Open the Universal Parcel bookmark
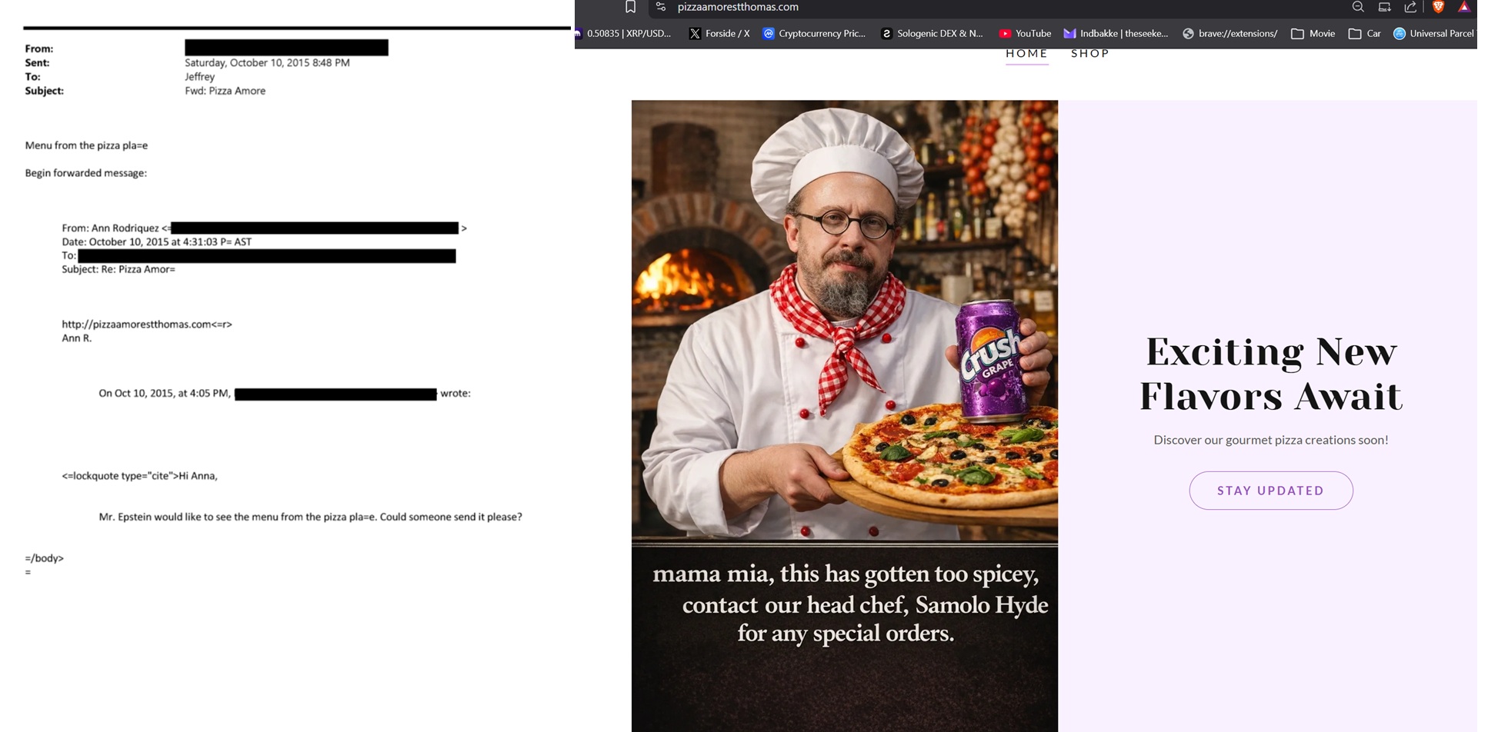 pyautogui.click(x=1434, y=34)
